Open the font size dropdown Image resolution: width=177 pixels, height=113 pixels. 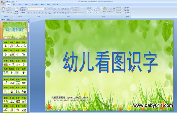(x=43, y=9)
